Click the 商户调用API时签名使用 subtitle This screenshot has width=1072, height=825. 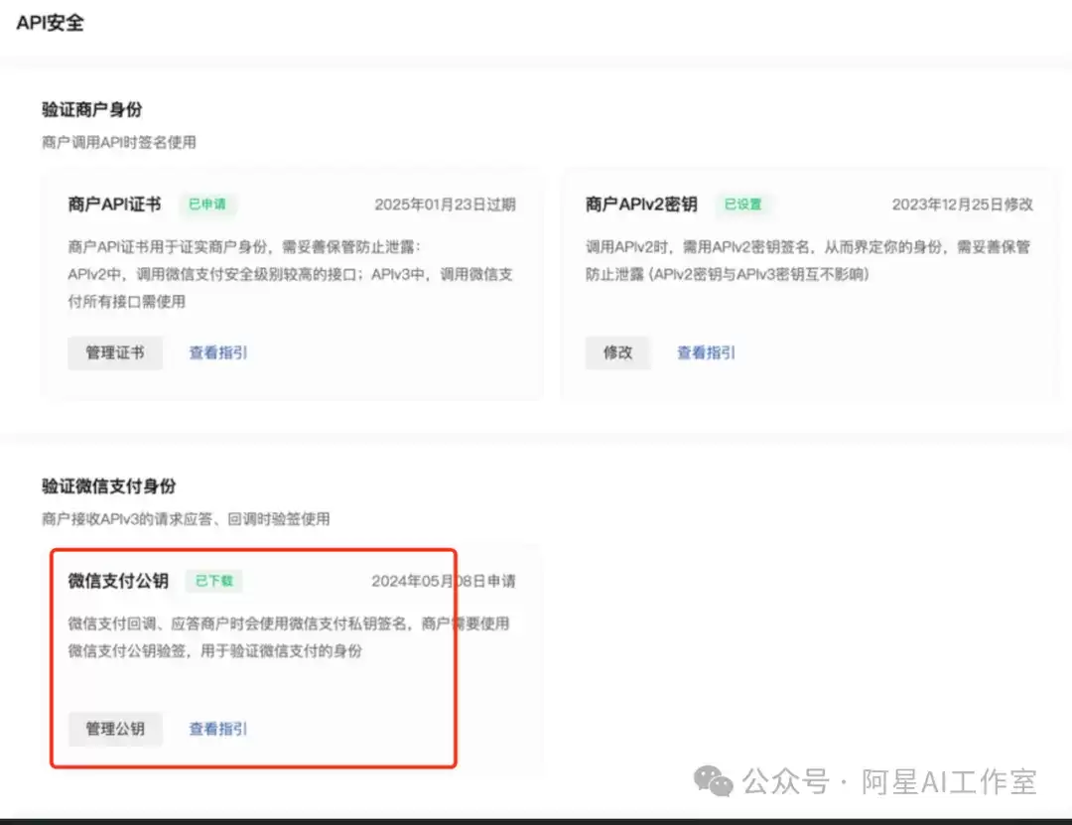[x=119, y=142]
